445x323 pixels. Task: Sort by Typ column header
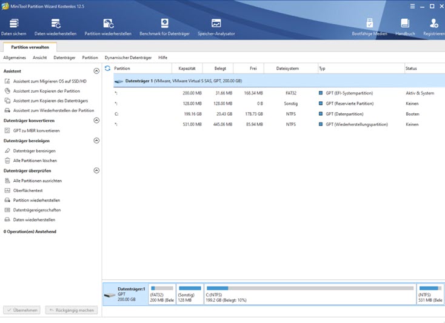tap(361, 68)
